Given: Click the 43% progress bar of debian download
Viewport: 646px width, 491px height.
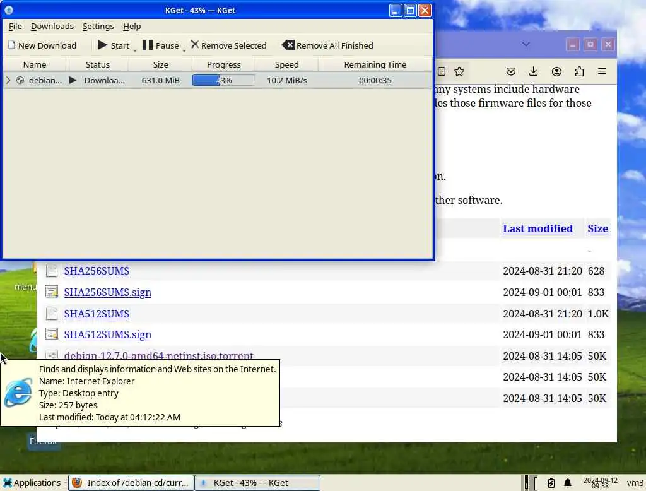Looking at the screenshot, I should (224, 80).
